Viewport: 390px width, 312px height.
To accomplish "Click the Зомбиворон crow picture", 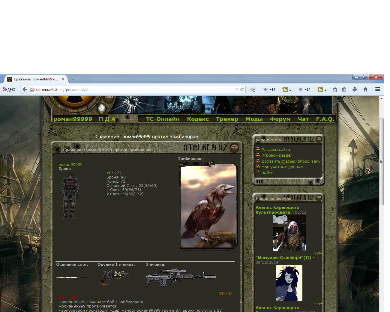I will pos(208,206).
